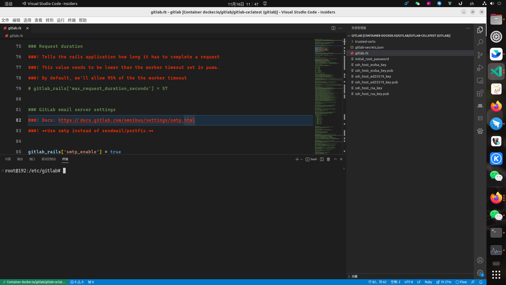Split the terminal panel
Screen dimensions: 506x285
click(322, 159)
